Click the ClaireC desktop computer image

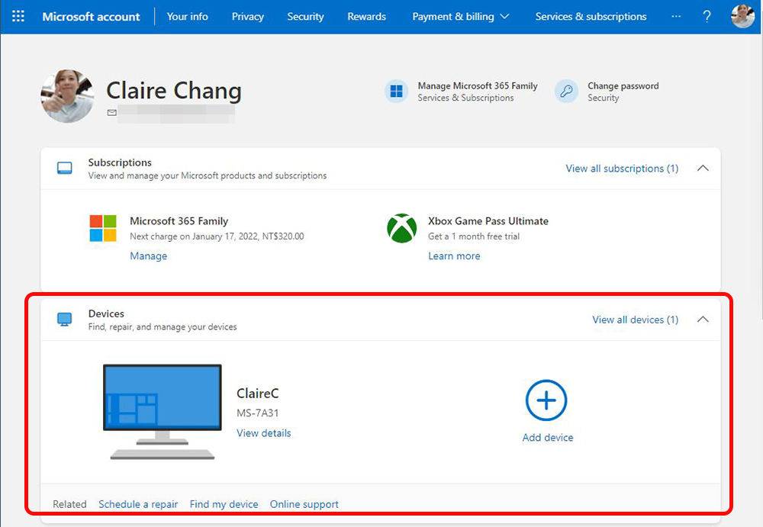pyautogui.click(x=163, y=411)
